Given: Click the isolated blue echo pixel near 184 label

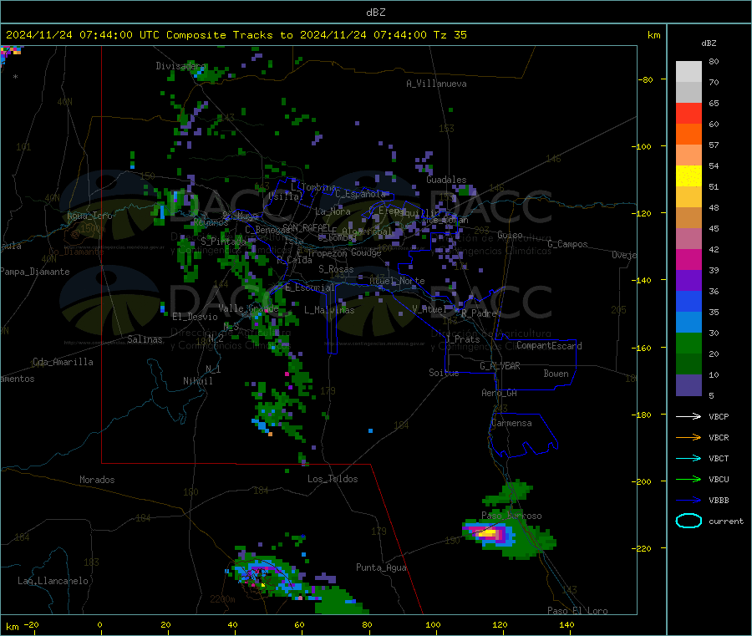Looking at the screenshot, I should pyautogui.click(x=371, y=430).
